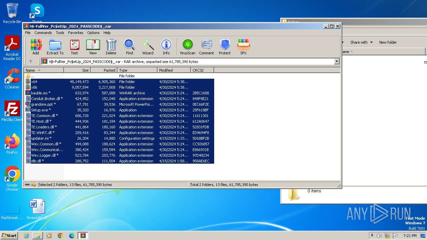Open the Comment tool
Screen dimensions: 427x240
(x=206, y=47)
